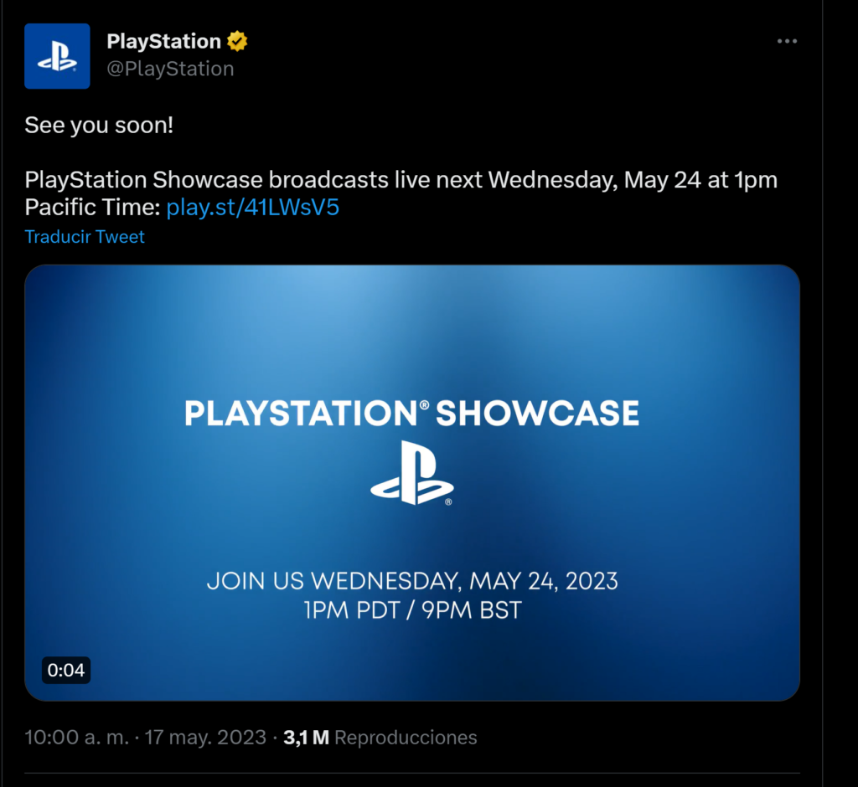858x787 pixels.
Task: Click the 3,1 M view count
Action: tap(306, 738)
